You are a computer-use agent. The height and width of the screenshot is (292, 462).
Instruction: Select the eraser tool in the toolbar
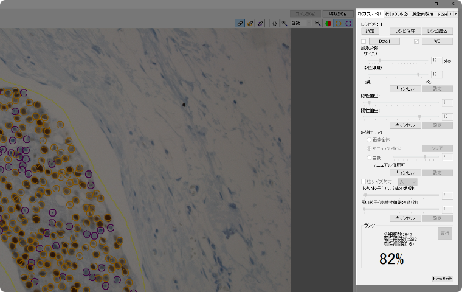pyautogui.click(x=240, y=23)
